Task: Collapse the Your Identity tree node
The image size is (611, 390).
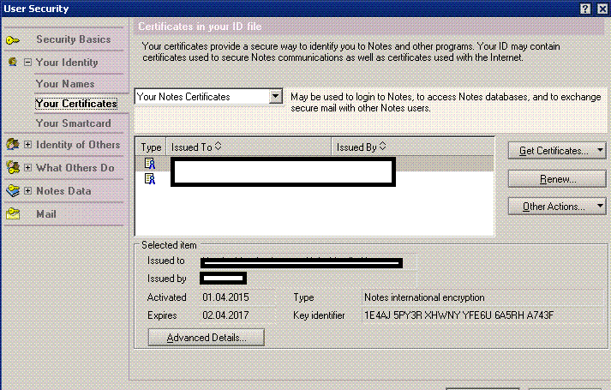Action: coord(27,63)
